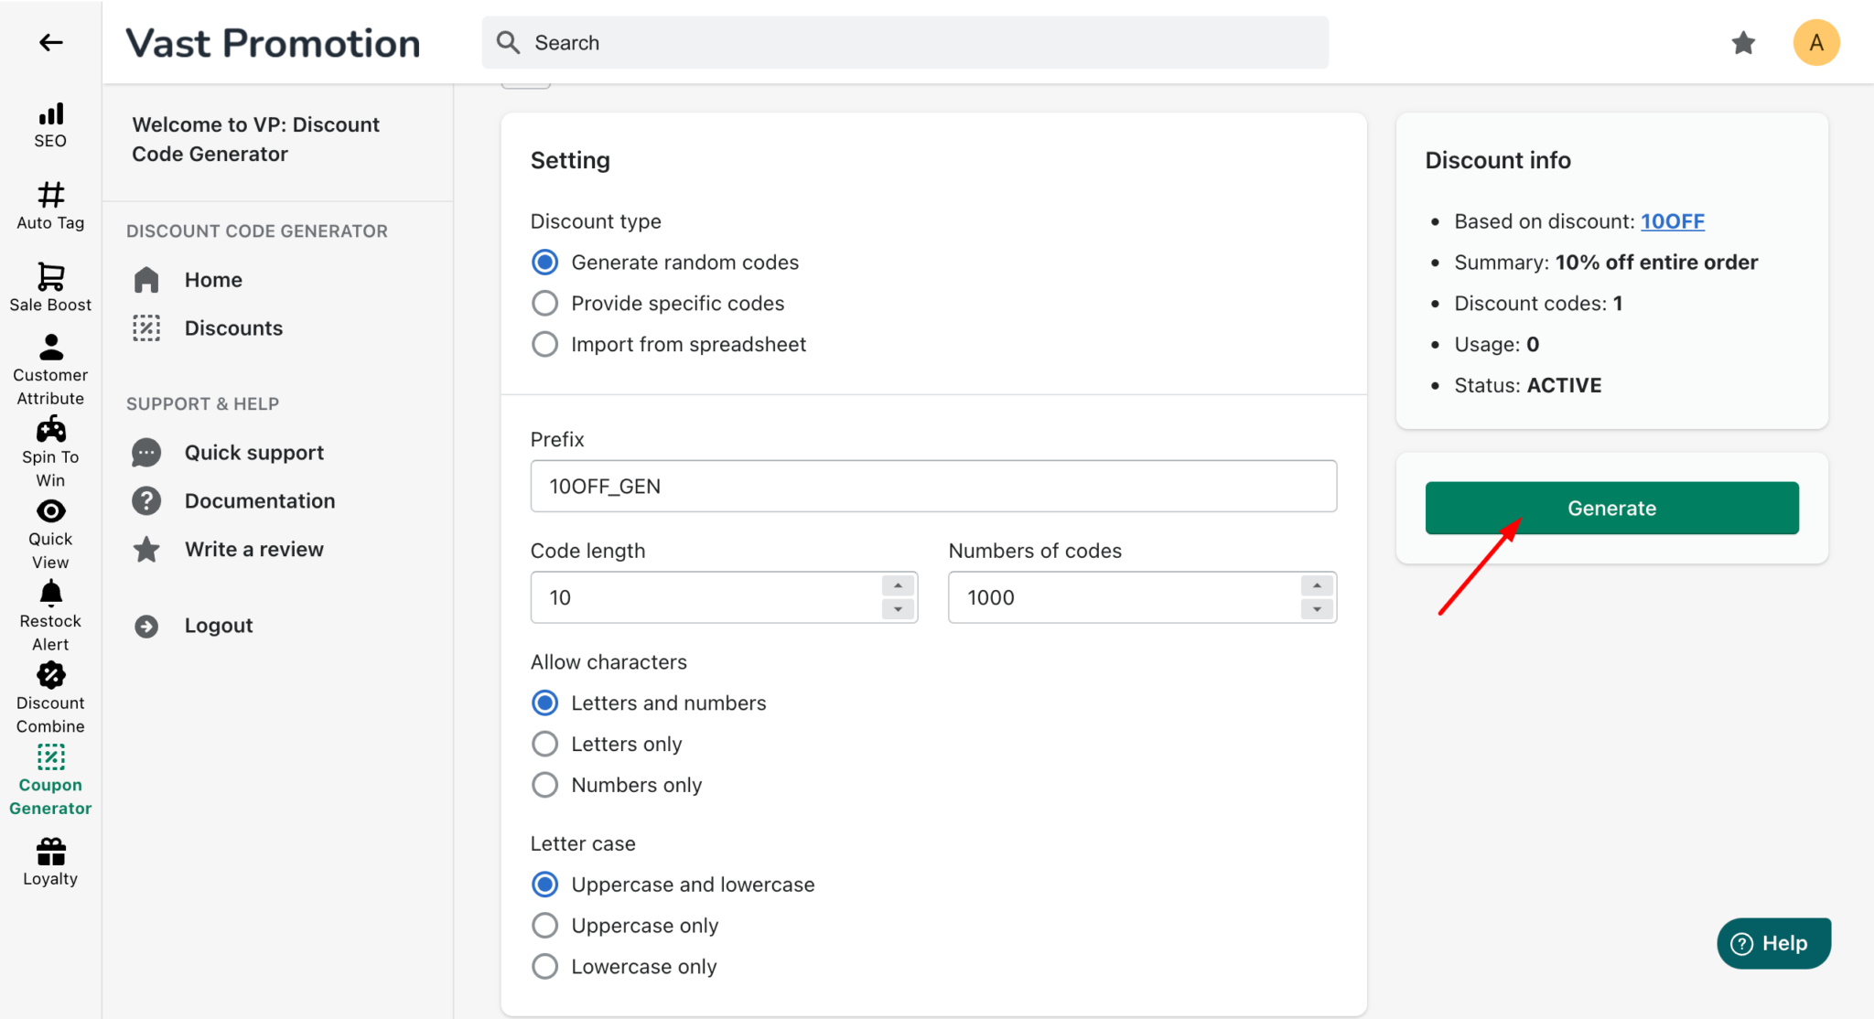1874x1019 pixels.
Task: Open Restock Alert settings
Action: coord(50,611)
